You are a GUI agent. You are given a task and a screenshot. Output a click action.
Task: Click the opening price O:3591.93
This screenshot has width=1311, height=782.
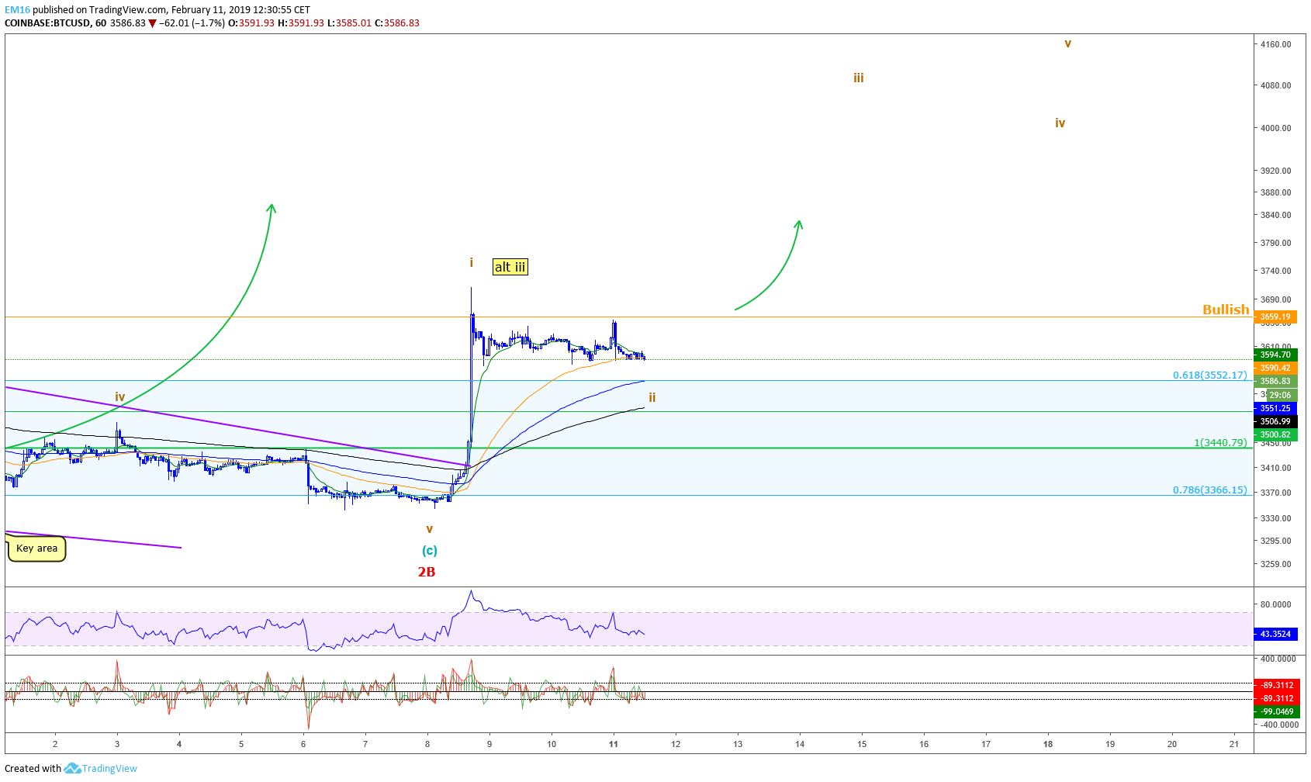tap(250, 23)
